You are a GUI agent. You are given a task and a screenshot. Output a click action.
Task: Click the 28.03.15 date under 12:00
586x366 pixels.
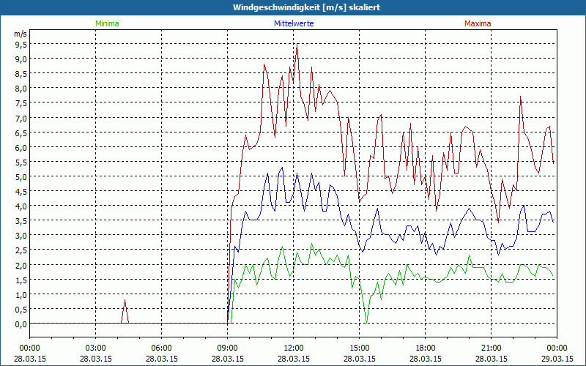[294, 359]
